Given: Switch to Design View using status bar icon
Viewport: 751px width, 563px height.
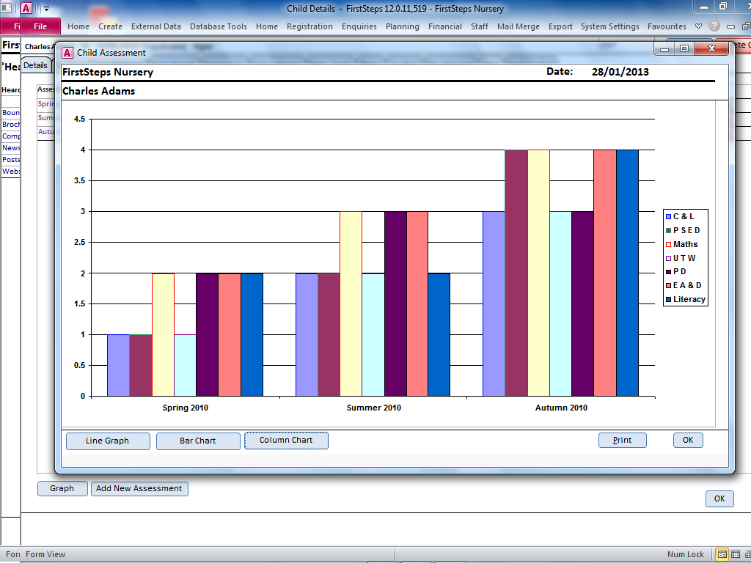Looking at the screenshot, I should pos(749,554).
